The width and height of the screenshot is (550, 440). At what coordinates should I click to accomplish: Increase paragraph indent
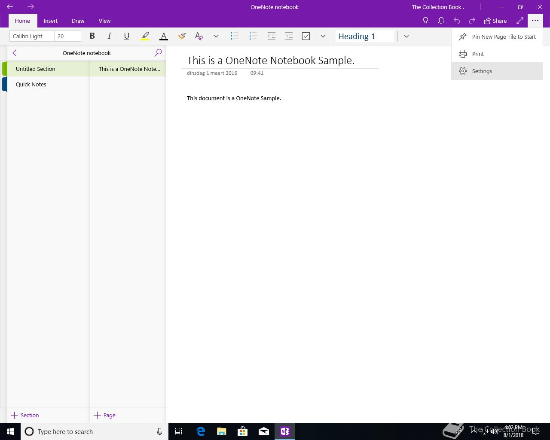coord(289,36)
